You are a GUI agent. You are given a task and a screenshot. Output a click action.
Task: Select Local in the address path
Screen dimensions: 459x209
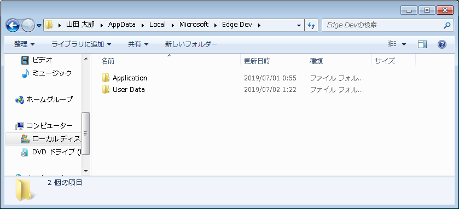pos(158,25)
